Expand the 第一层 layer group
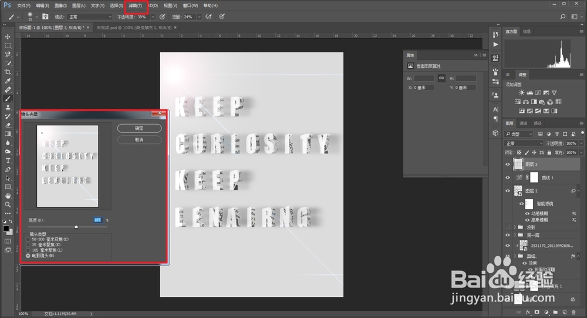 pos(515,235)
